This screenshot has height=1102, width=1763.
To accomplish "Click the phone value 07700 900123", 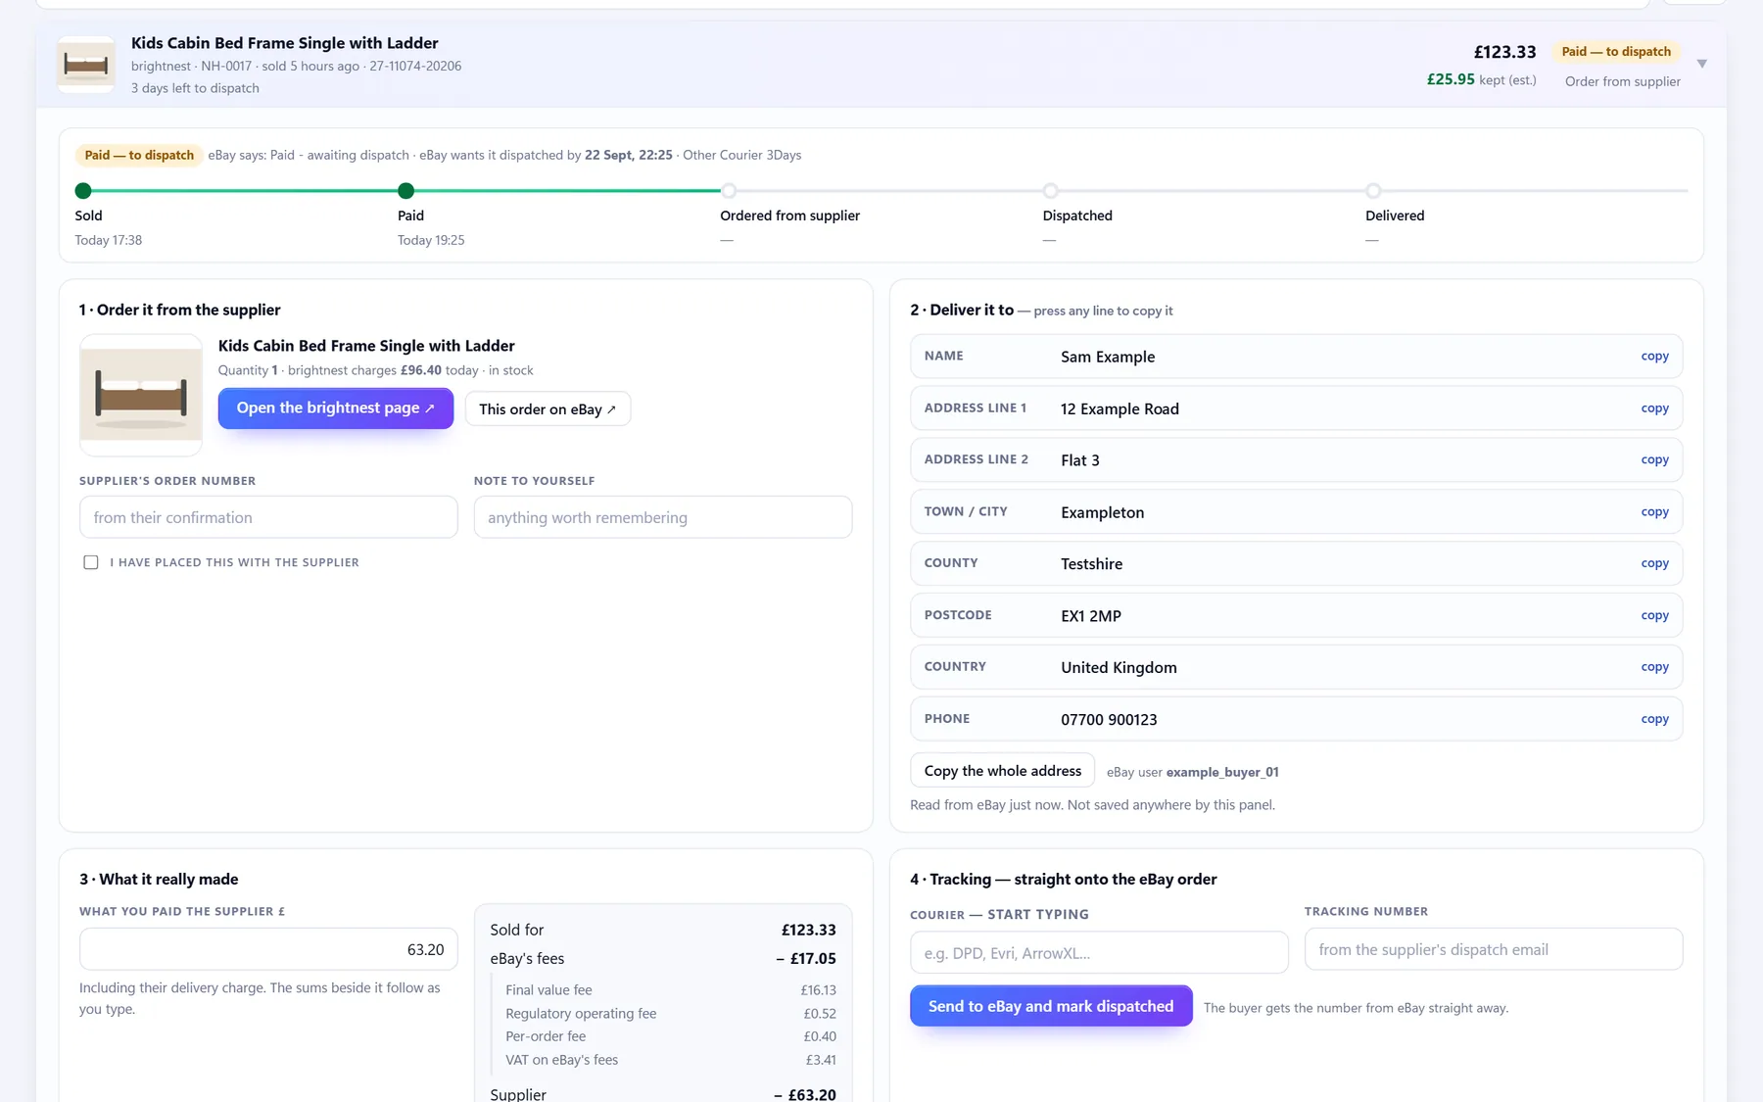I will click(1109, 719).
